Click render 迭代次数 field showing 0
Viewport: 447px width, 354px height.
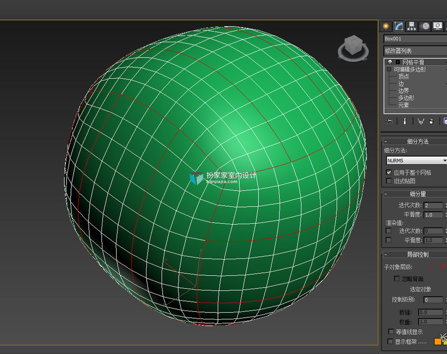[x=433, y=231]
